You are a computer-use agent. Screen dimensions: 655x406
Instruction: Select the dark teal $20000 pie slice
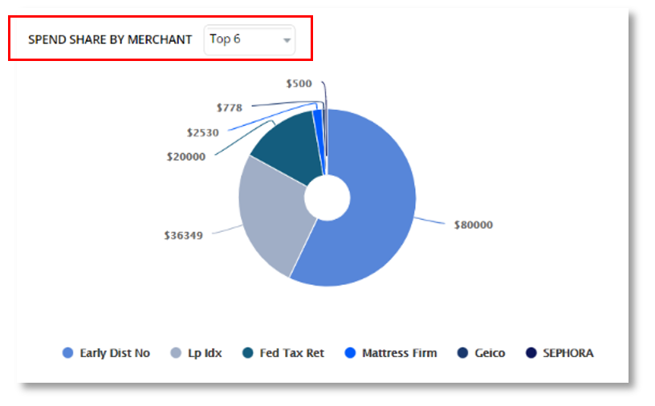285,144
